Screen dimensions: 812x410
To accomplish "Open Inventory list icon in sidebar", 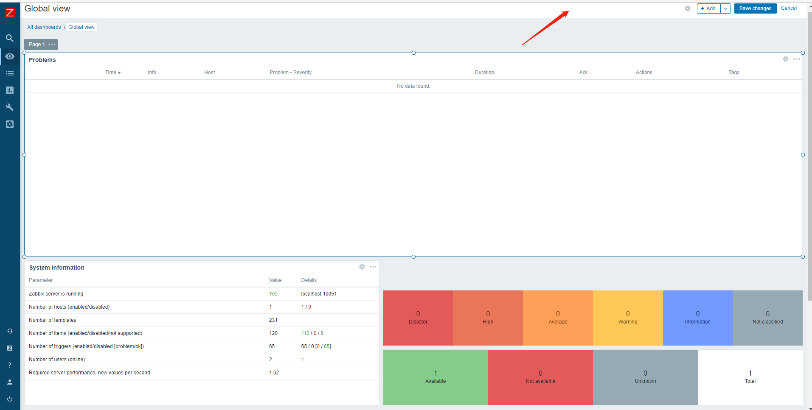I will [10, 73].
